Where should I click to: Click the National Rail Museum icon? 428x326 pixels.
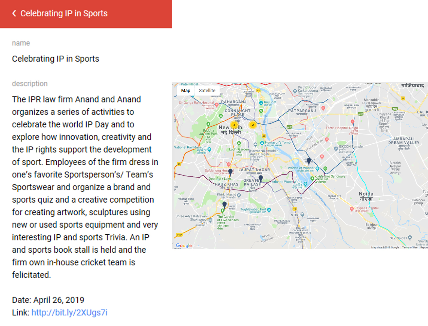(209, 150)
